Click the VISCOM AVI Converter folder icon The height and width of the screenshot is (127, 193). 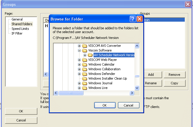[x=85, y=46]
